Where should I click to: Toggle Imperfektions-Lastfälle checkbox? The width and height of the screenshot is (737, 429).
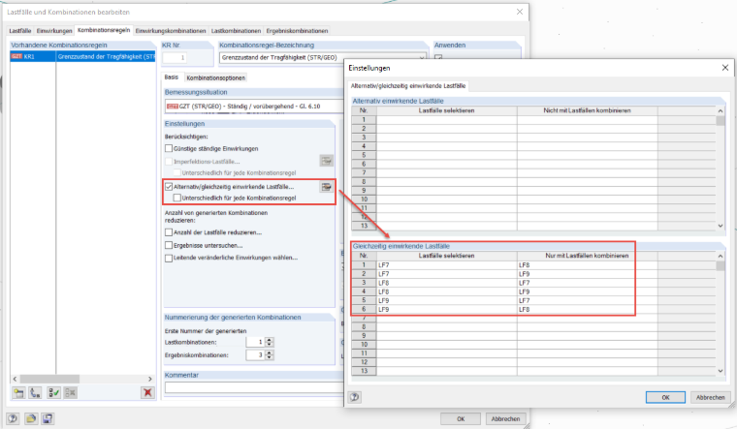pyautogui.click(x=169, y=162)
